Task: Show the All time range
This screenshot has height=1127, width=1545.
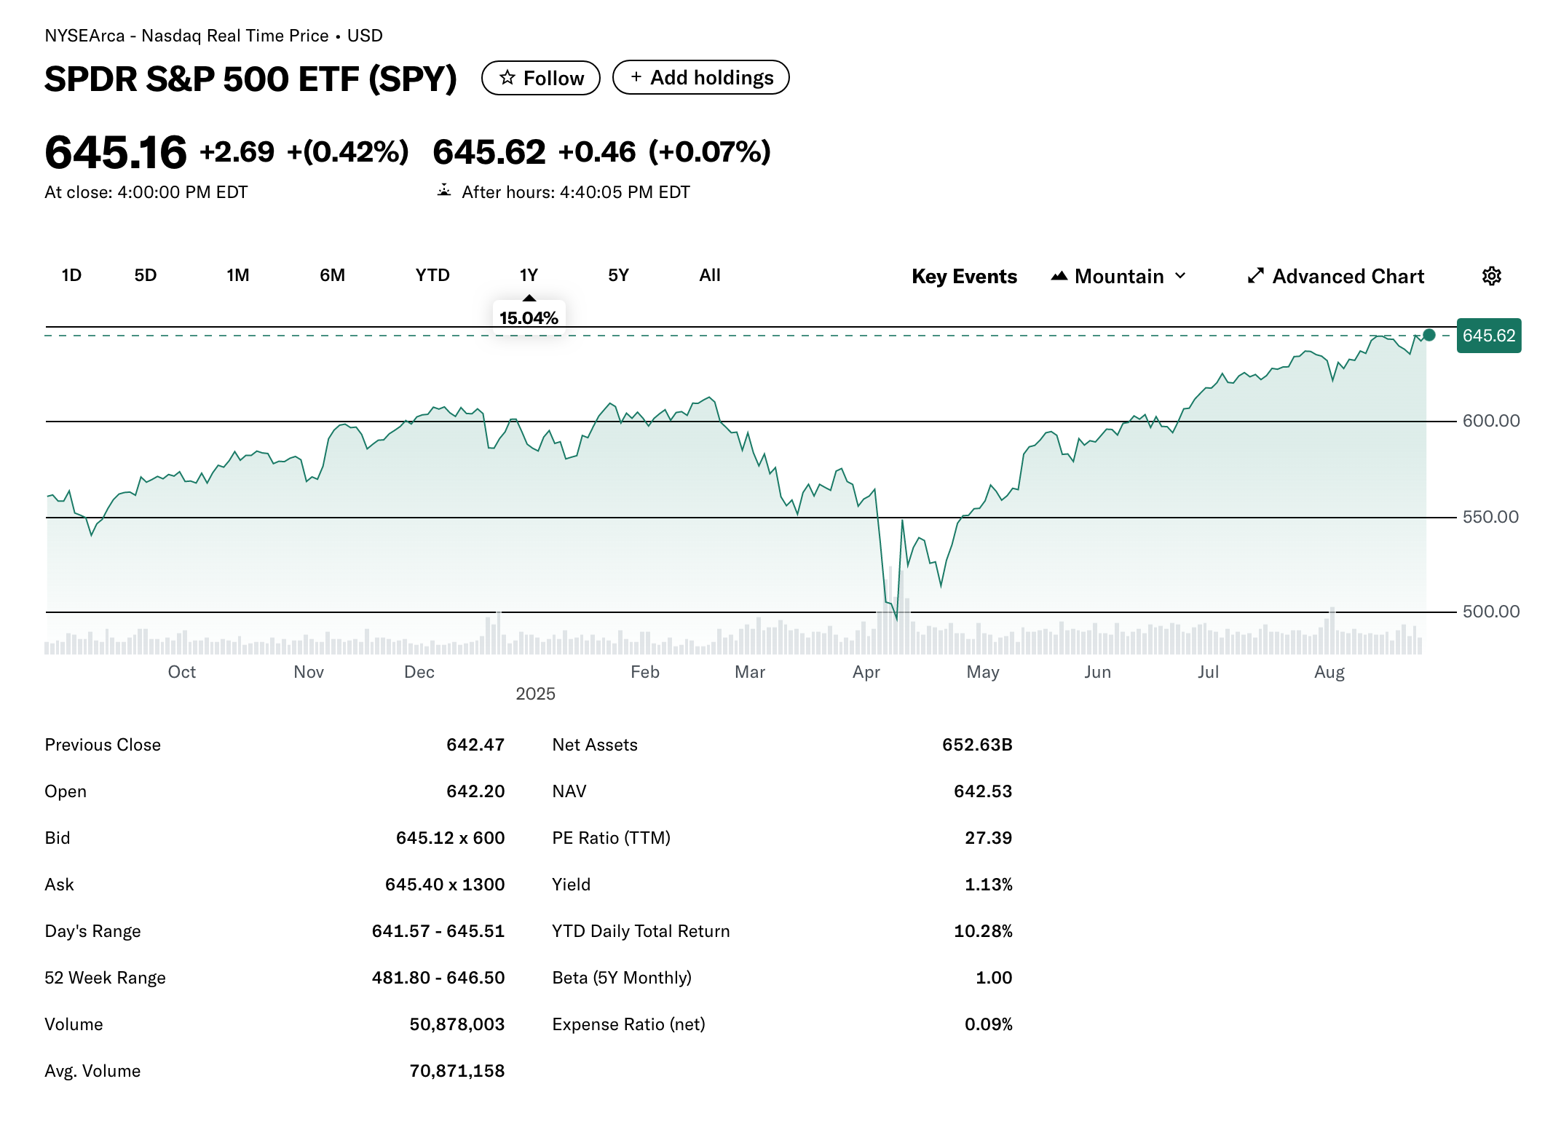Action: coord(710,275)
